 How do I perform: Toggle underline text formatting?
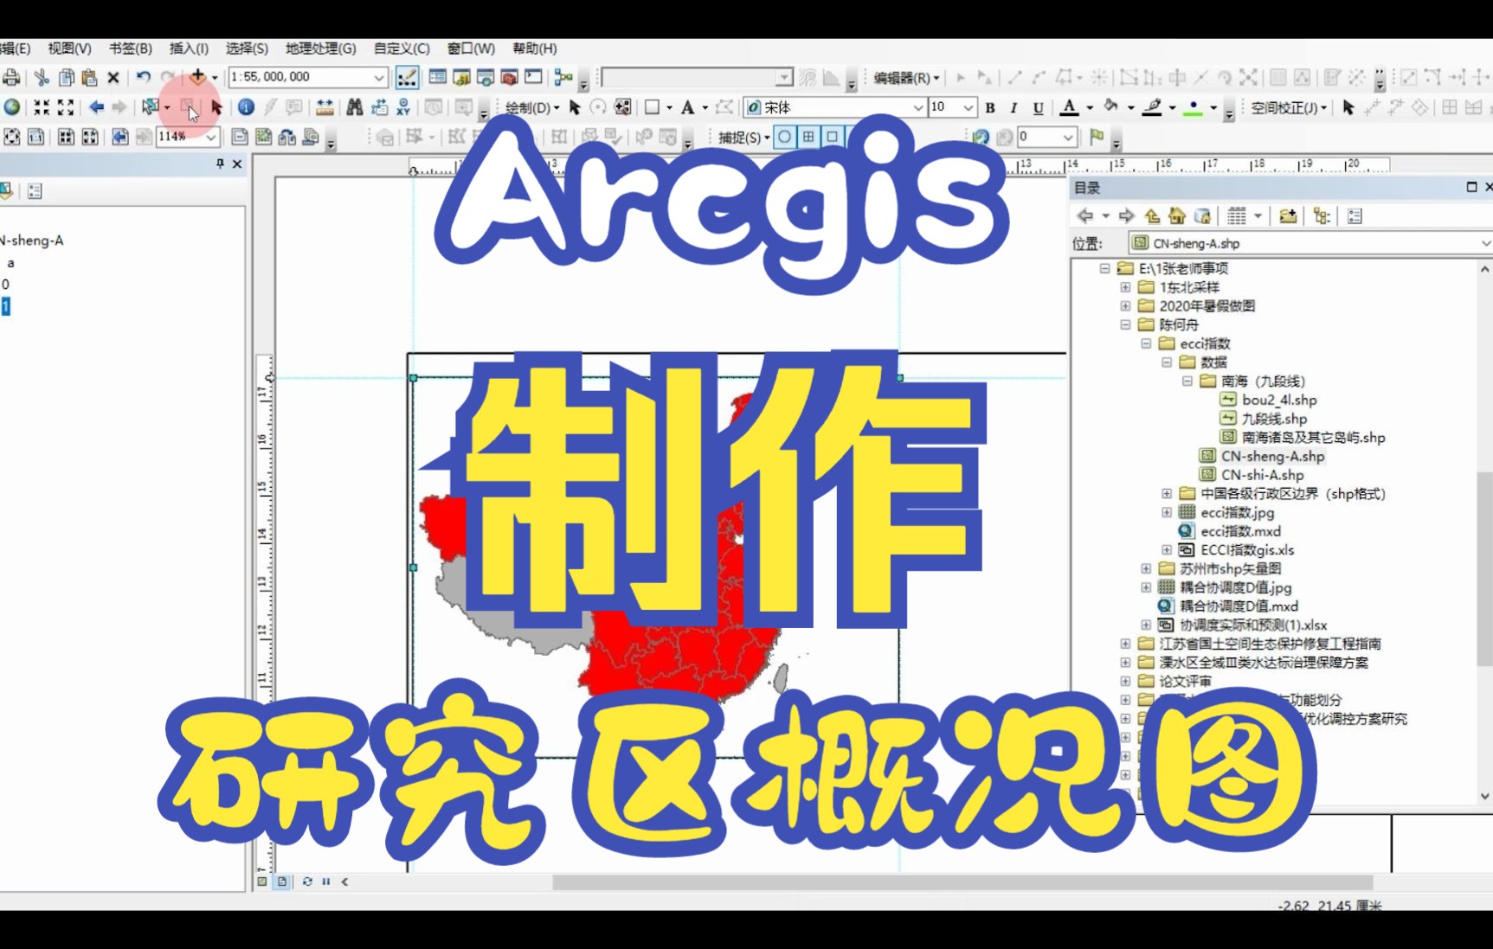1038,107
